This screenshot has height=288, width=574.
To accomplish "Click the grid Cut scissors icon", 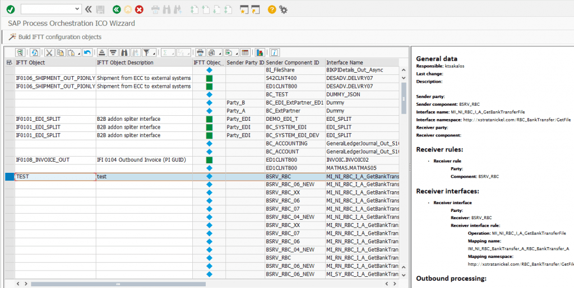I will 50,53.
